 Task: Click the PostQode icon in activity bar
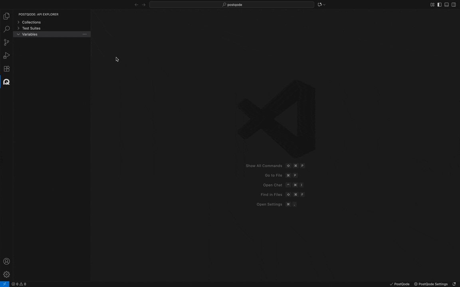(6, 82)
